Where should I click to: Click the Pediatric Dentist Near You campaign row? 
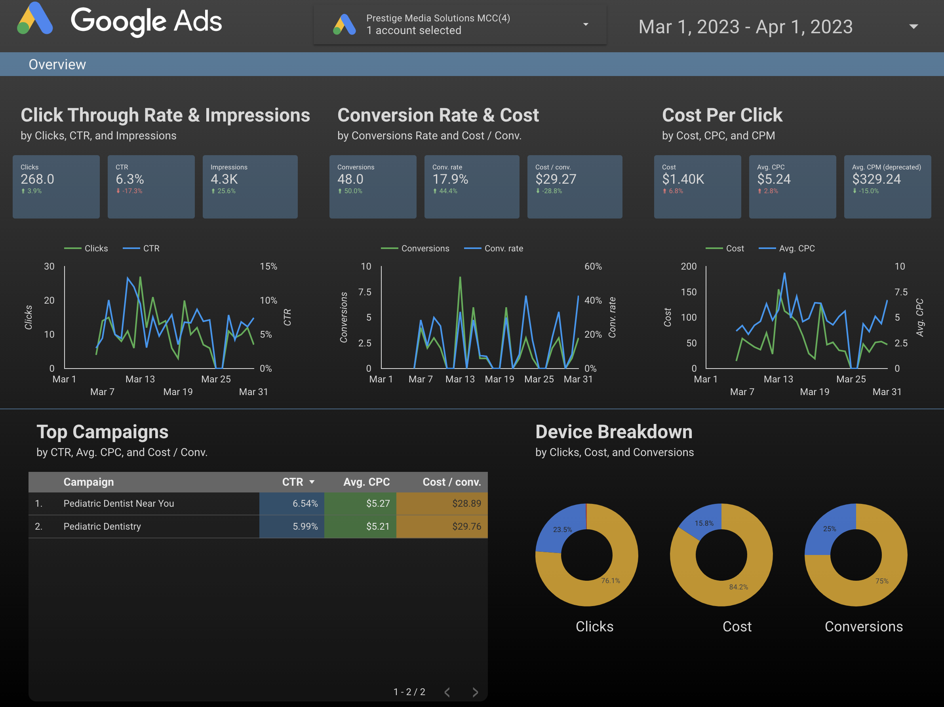(x=119, y=504)
